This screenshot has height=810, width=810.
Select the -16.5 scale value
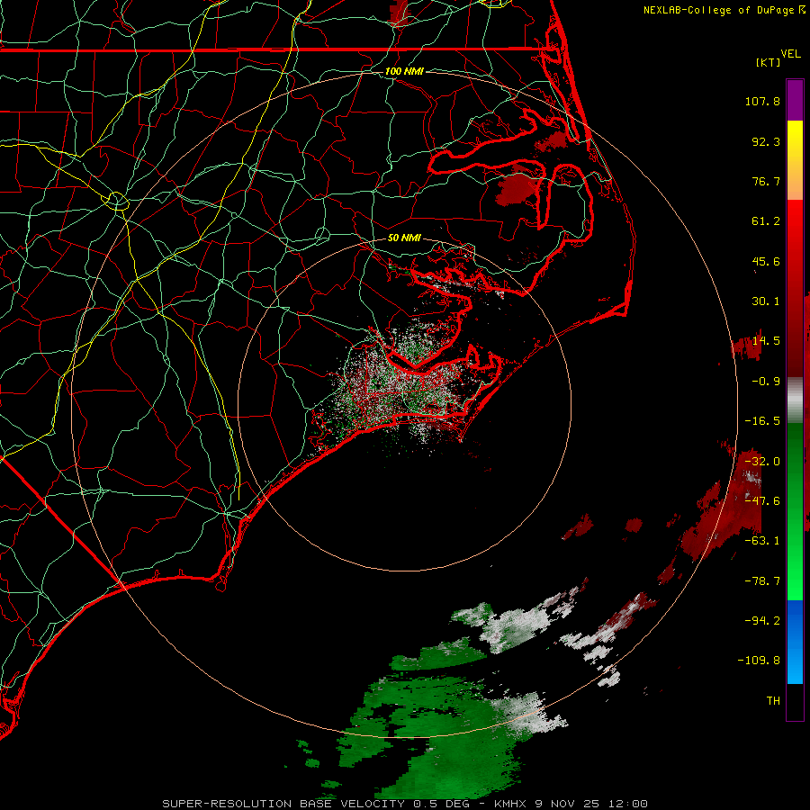[762, 421]
